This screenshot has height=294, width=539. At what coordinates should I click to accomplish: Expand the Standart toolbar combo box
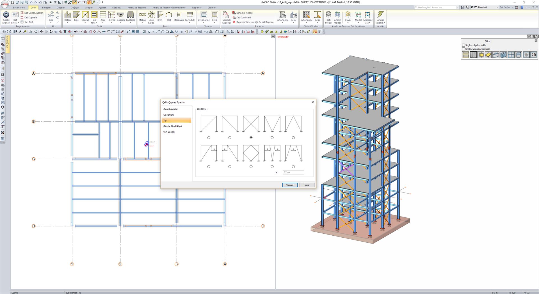498,7
